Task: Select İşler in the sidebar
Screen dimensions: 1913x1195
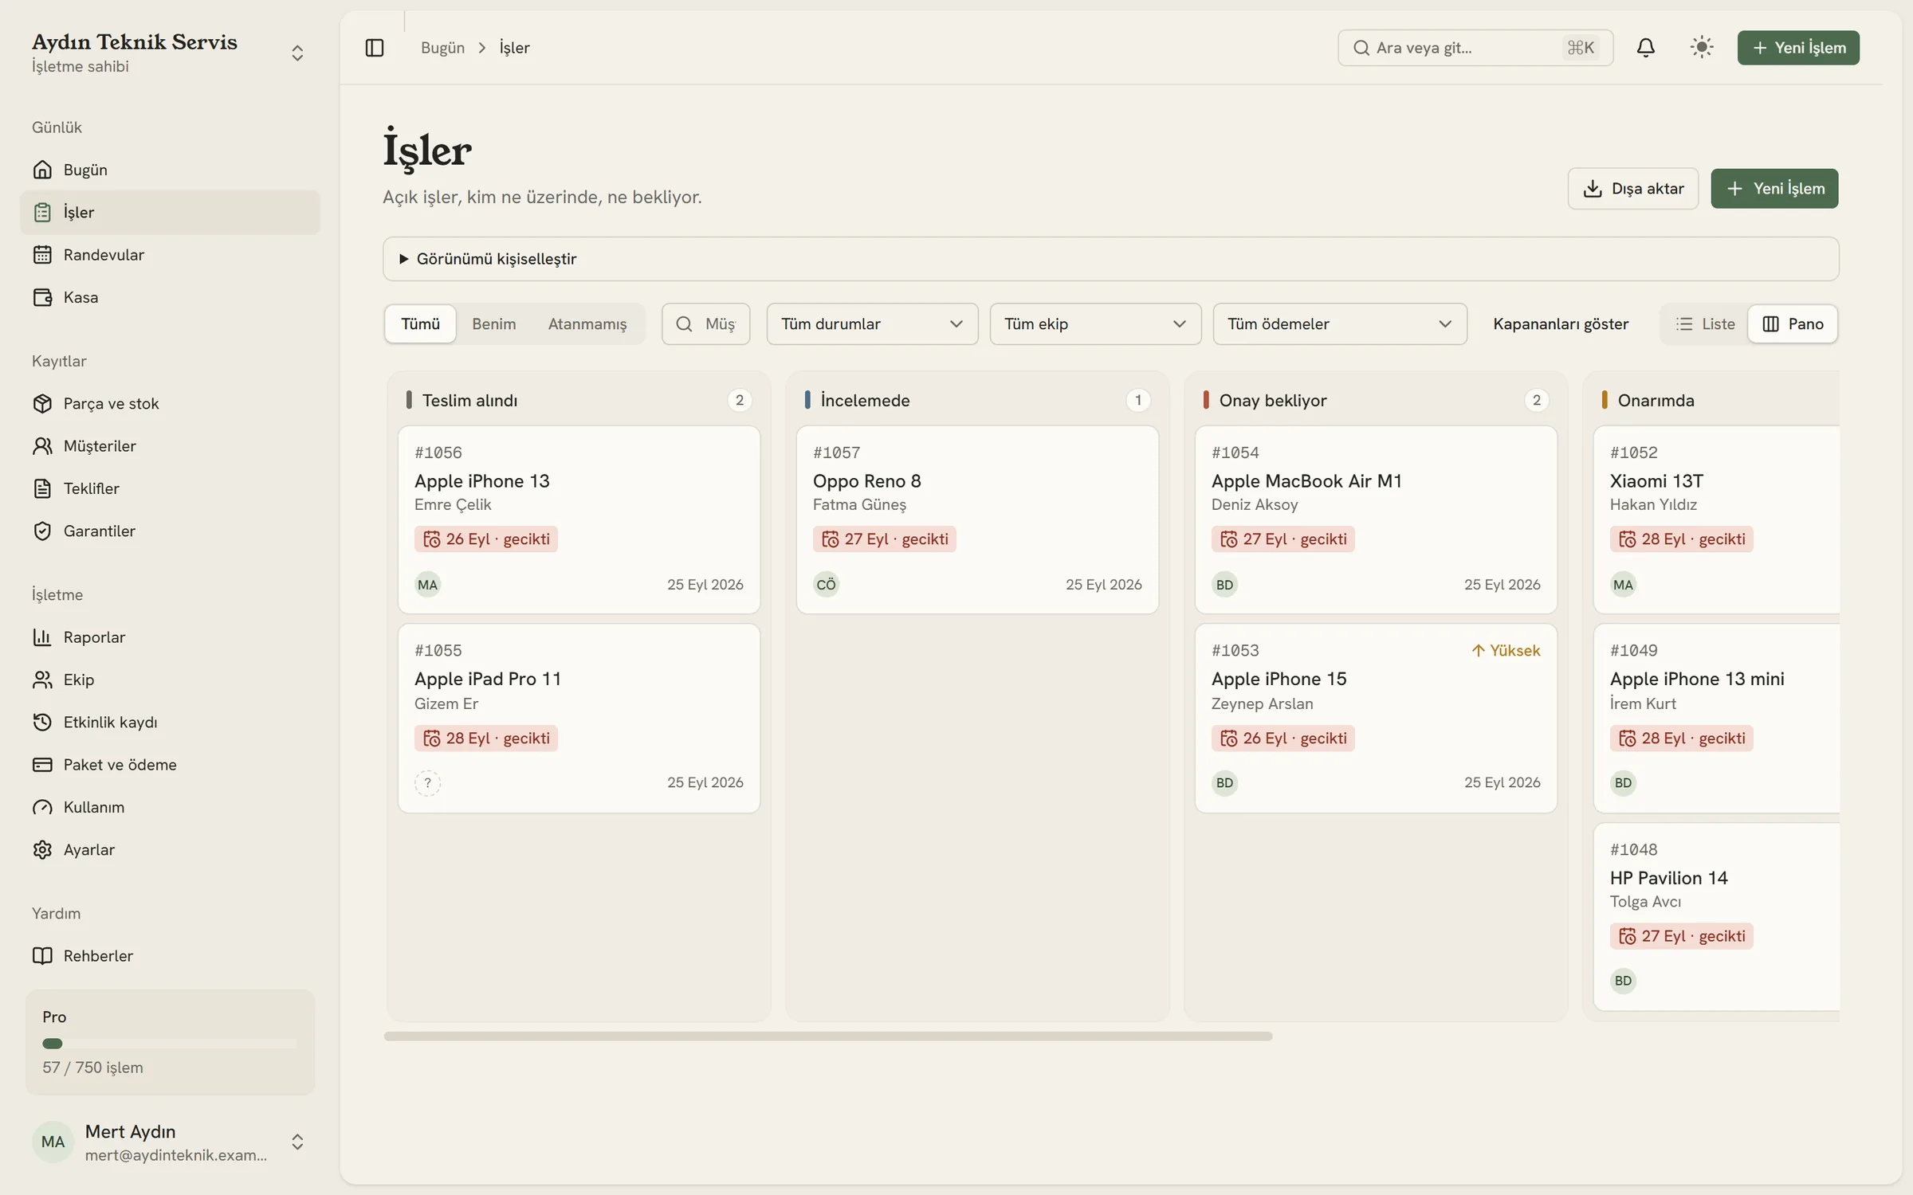Action: click(x=170, y=212)
